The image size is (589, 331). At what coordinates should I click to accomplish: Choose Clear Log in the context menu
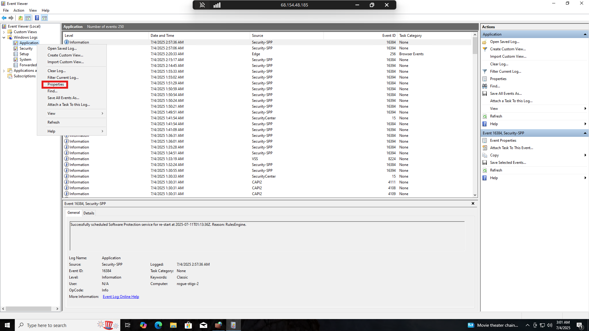point(56,71)
